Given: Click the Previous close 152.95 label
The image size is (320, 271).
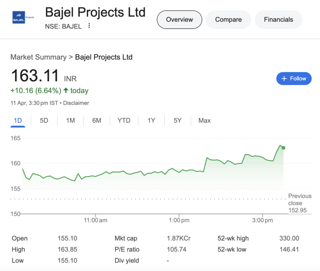Looking at the screenshot, I should pos(299,203).
